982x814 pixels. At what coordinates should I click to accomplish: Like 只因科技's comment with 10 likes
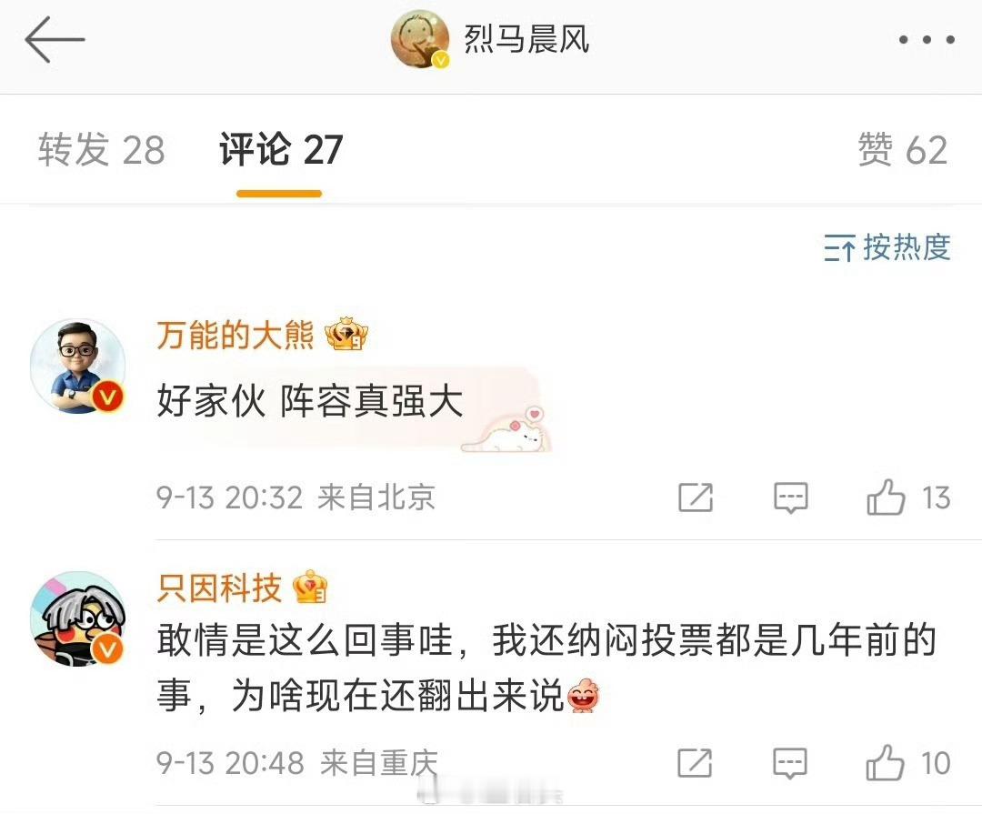click(x=908, y=763)
